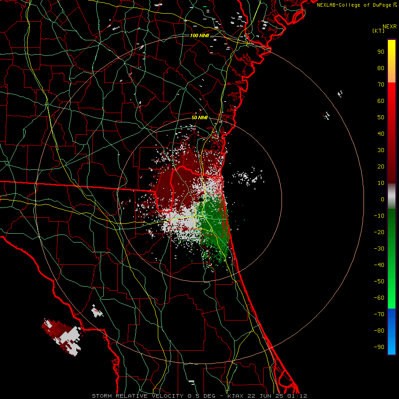The width and height of the screenshot is (399, 399).
Task: Click the [KT] units label
Action: (x=379, y=31)
